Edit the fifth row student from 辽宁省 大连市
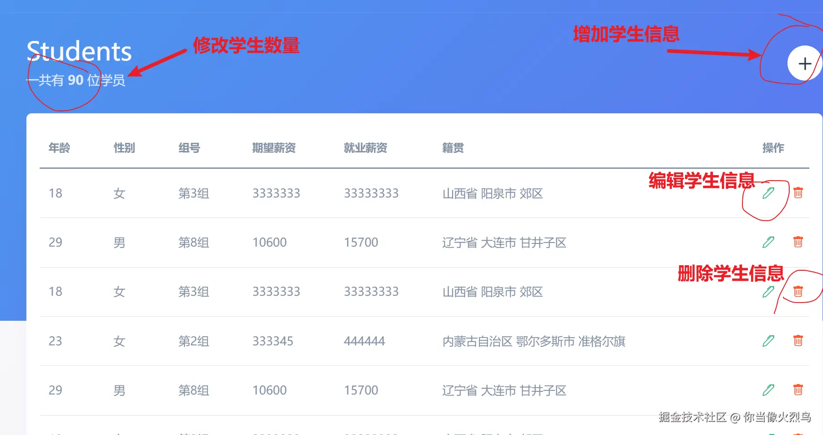Image resolution: width=823 pixels, height=435 pixels. (x=768, y=390)
